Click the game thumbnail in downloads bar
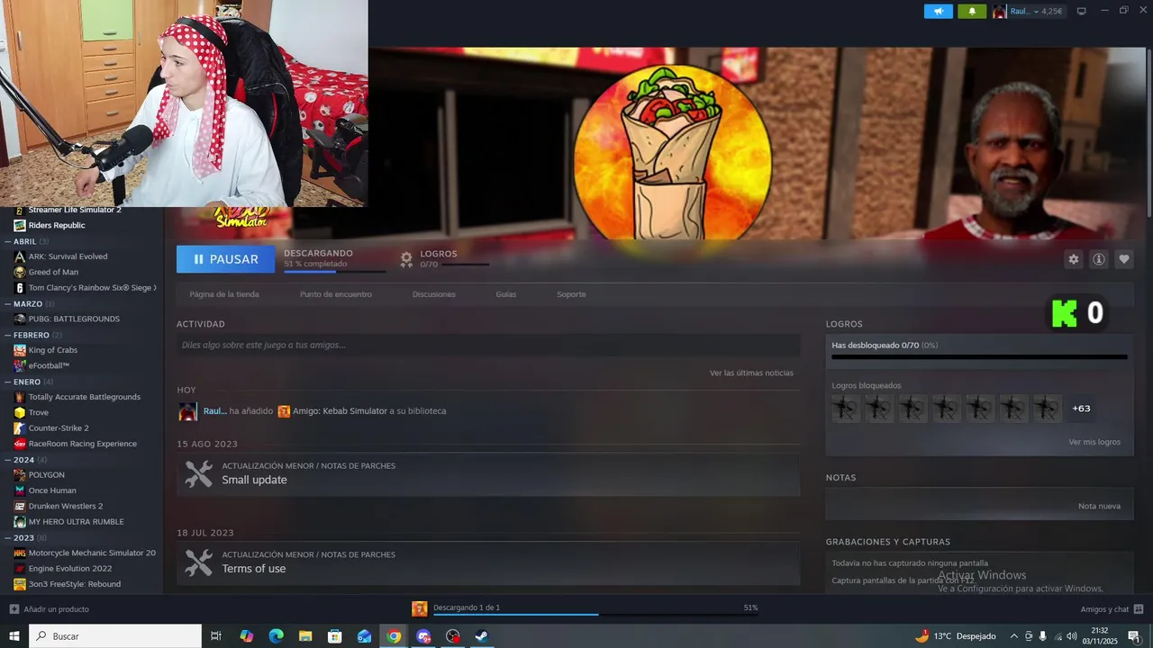This screenshot has width=1153, height=648. click(420, 609)
